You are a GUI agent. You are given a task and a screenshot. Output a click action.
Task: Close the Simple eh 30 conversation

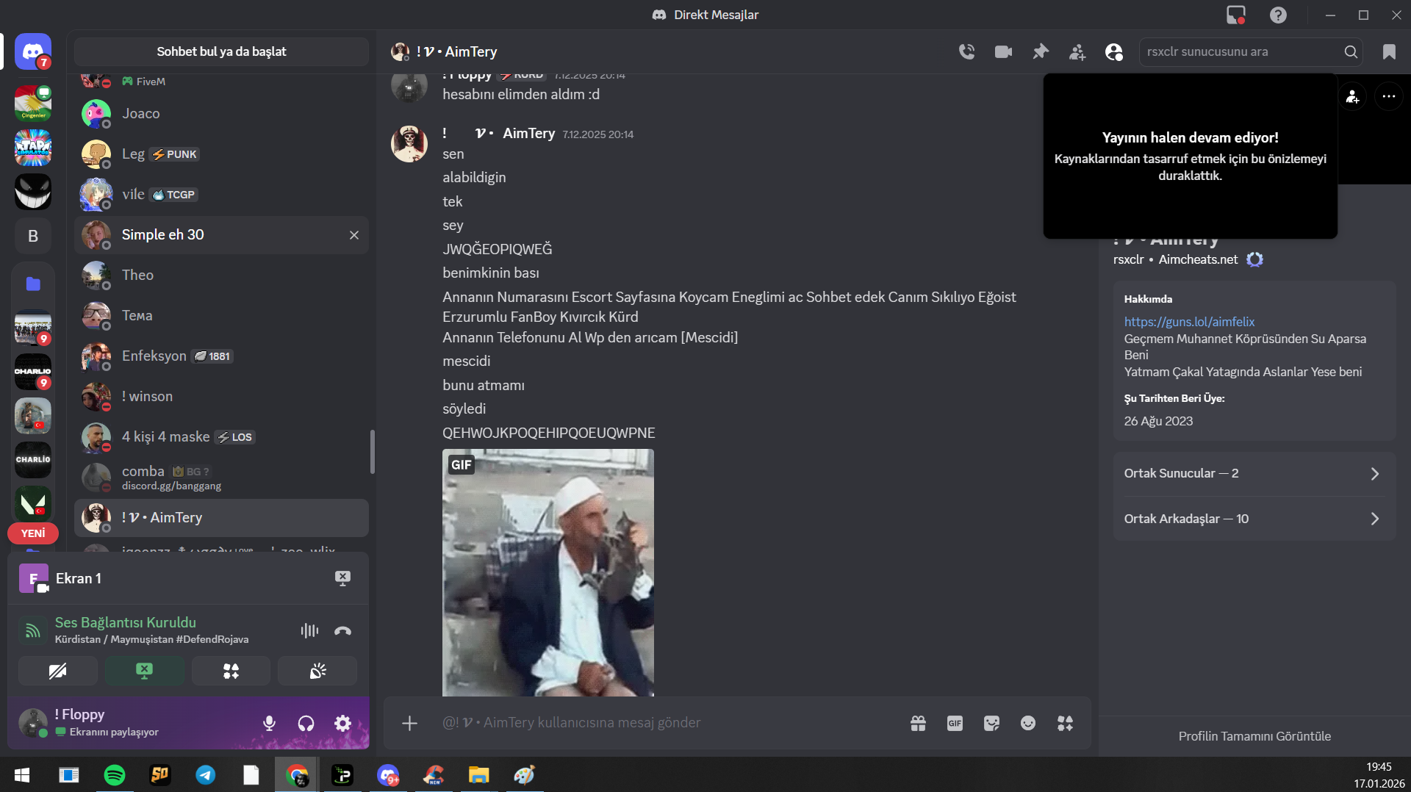tap(354, 235)
